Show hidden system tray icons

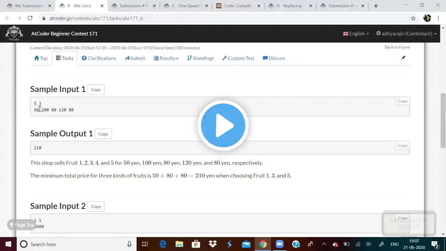click(324, 244)
